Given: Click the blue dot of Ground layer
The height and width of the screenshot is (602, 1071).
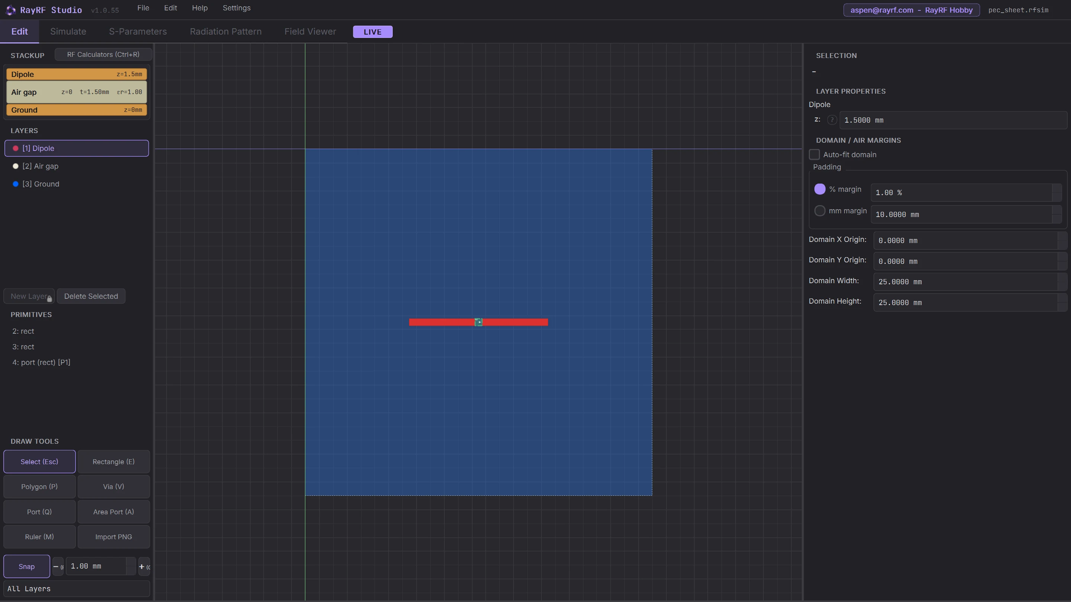Looking at the screenshot, I should (x=15, y=184).
